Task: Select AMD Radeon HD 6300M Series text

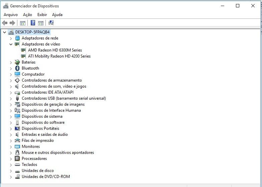Action: click(55, 50)
